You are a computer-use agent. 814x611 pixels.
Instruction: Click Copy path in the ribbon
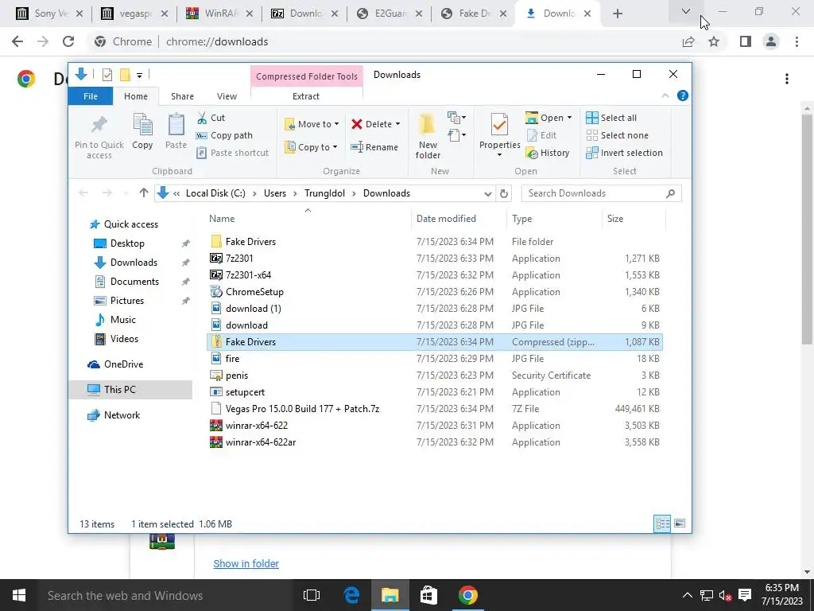224,135
